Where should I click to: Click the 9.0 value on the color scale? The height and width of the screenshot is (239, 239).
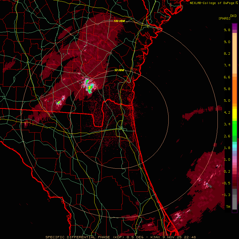point(227,42)
